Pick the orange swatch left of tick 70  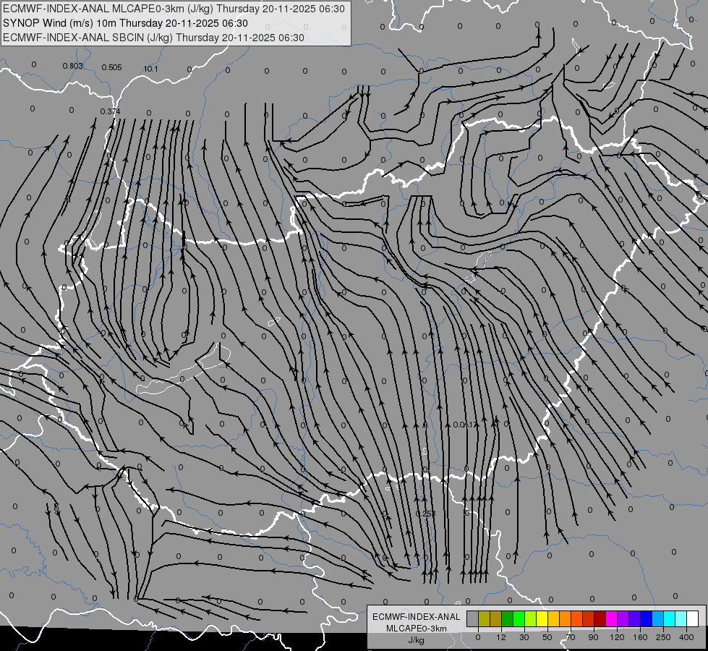(566, 618)
